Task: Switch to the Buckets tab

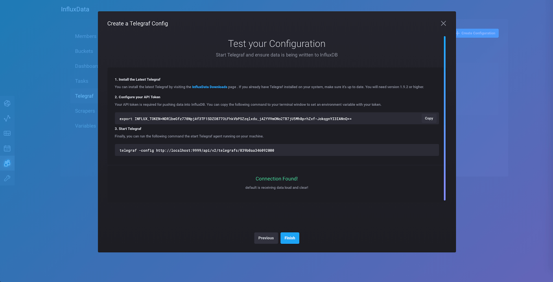Action: pyautogui.click(x=84, y=51)
